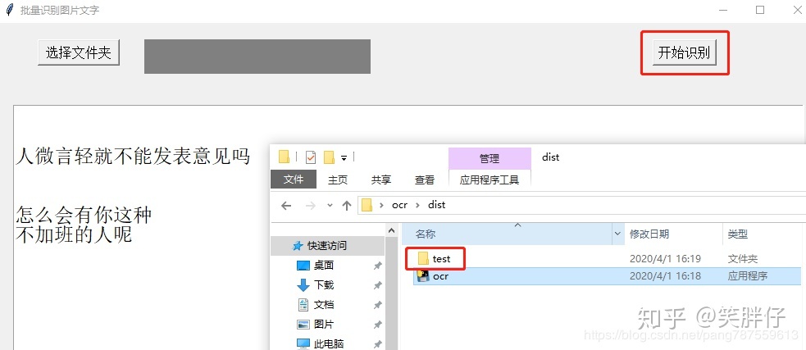Image resolution: width=806 pixels, height=350 pixels.
Task: Click date 2020/4/1 16:19 cell
Action: tap(665, 258)
